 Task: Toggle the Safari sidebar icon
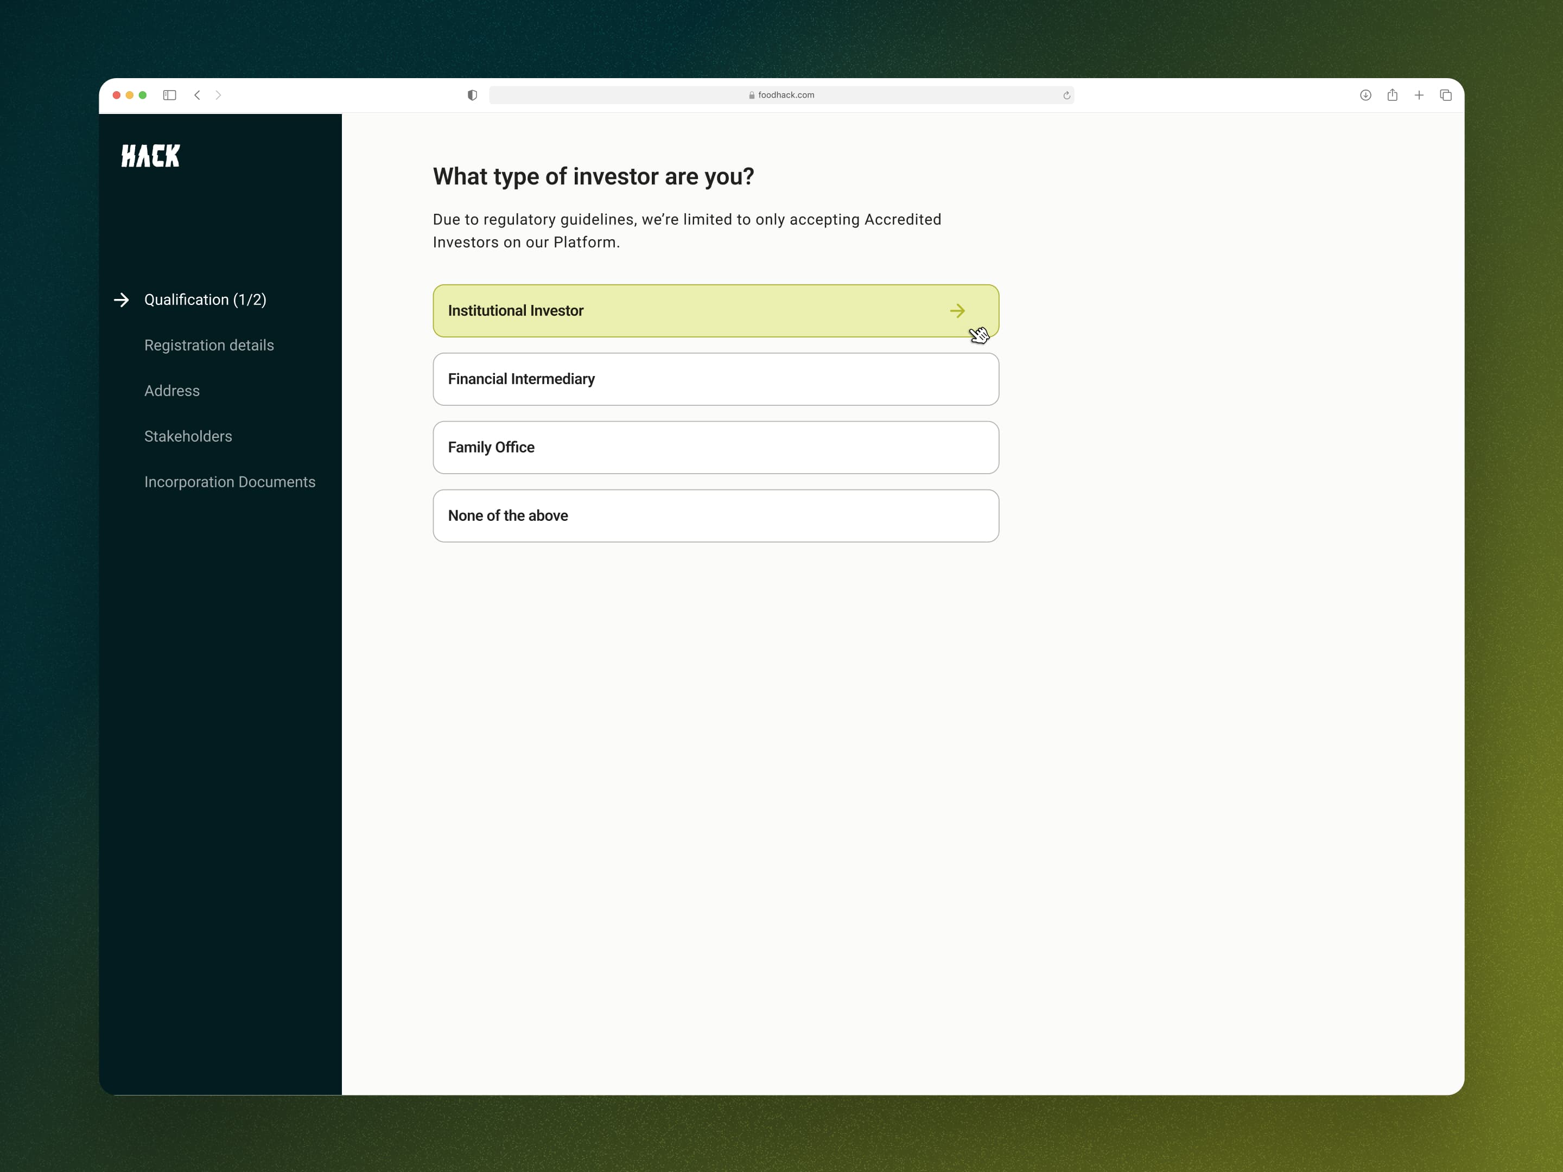coord(169,94)
